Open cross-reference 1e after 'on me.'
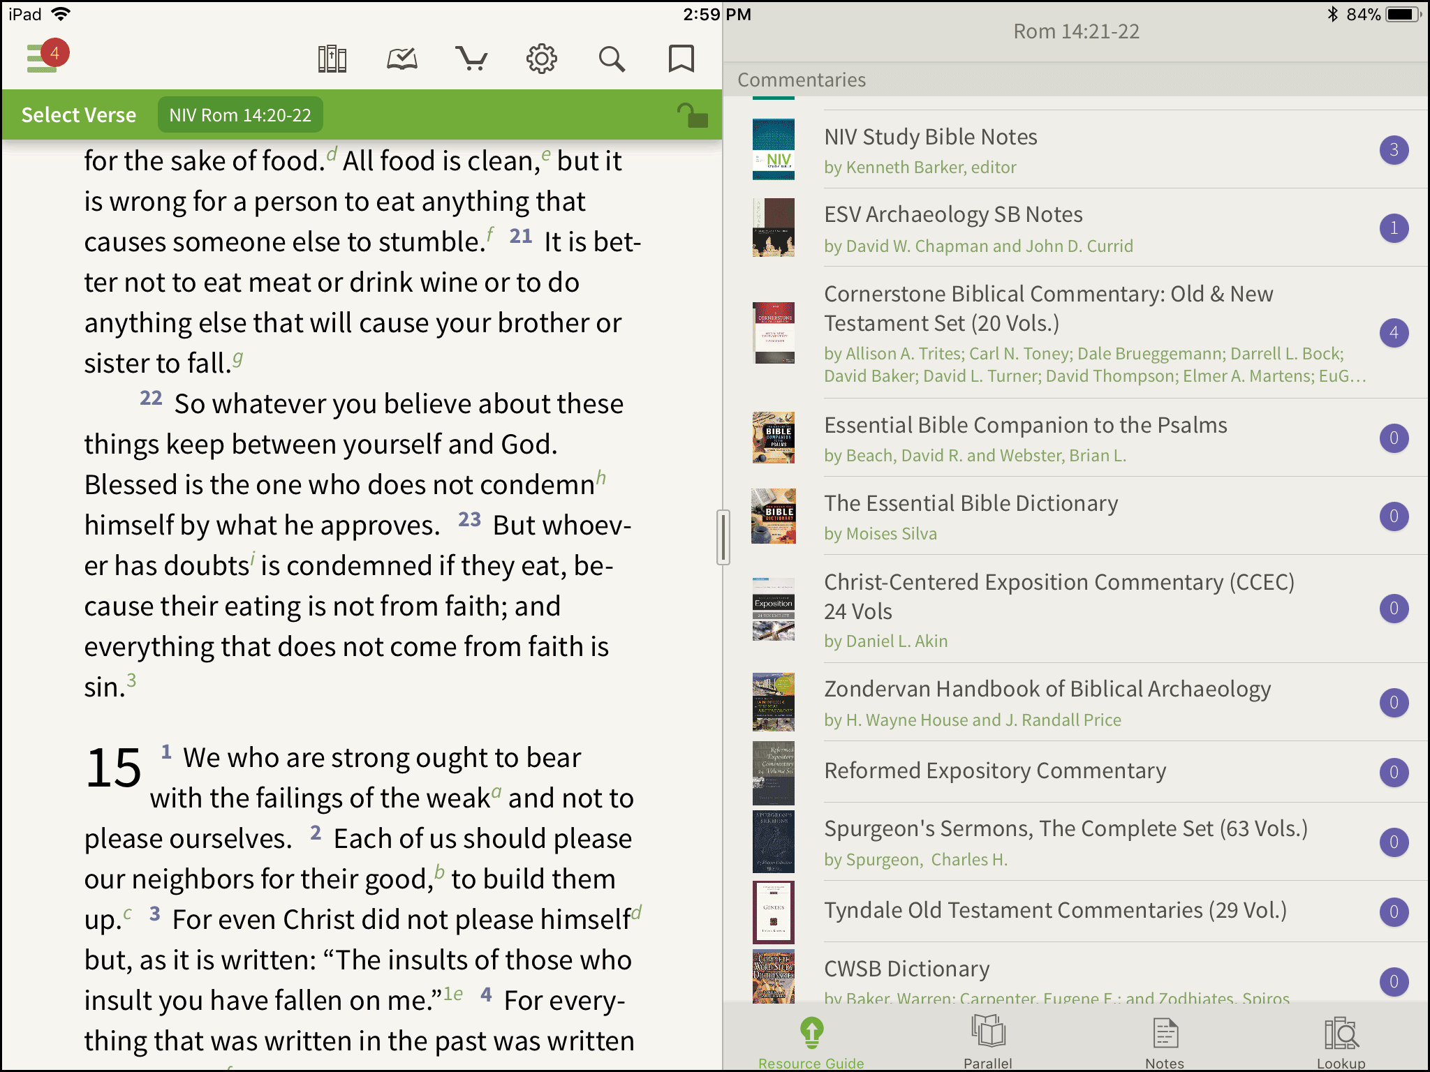This screenshot has height=1072, width=1430. click(x=453, y=994)
